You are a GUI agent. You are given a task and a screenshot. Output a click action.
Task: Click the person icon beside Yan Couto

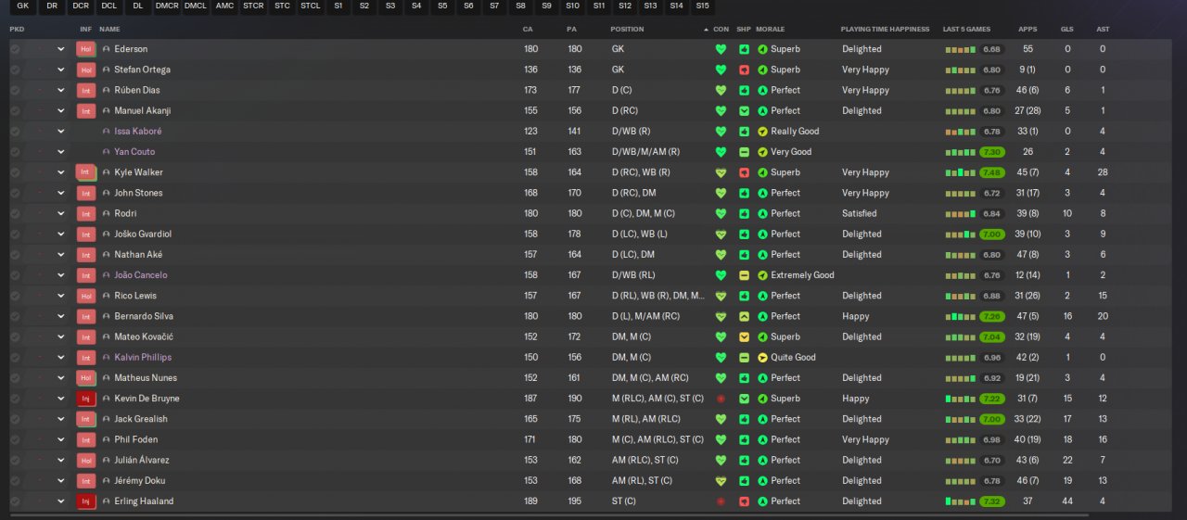pyautogui.click(x=107, y=152)
